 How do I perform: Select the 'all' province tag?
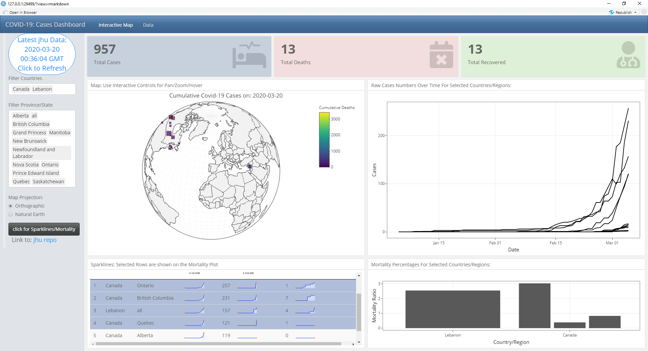pos(34,116)
